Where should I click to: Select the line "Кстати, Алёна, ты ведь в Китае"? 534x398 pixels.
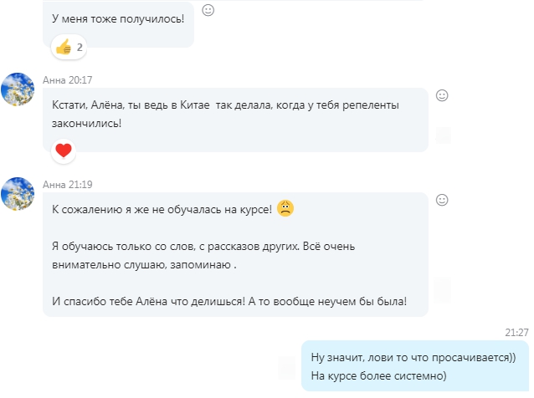(131, 105)
